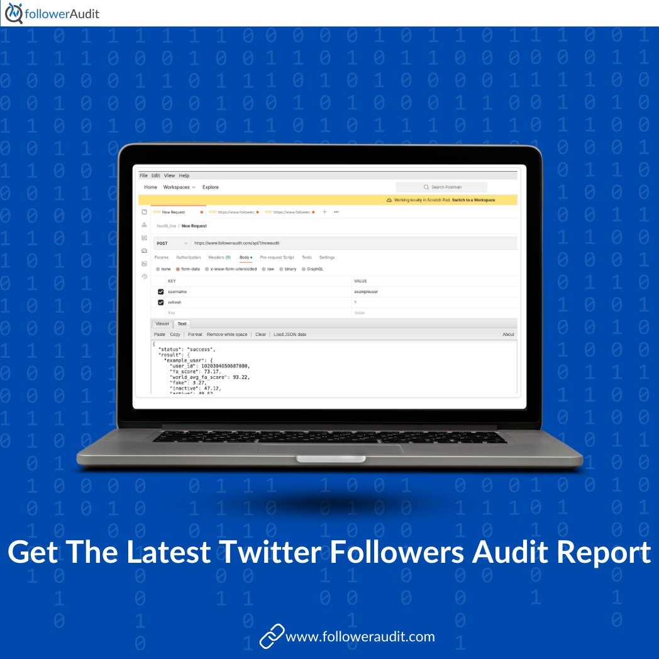Open the POST method dropdown
This screenshot has width=659, height=659.
pyautogui.click(x=172, y=243)
